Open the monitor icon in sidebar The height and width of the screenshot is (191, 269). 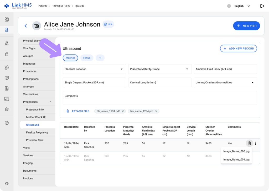7,78
